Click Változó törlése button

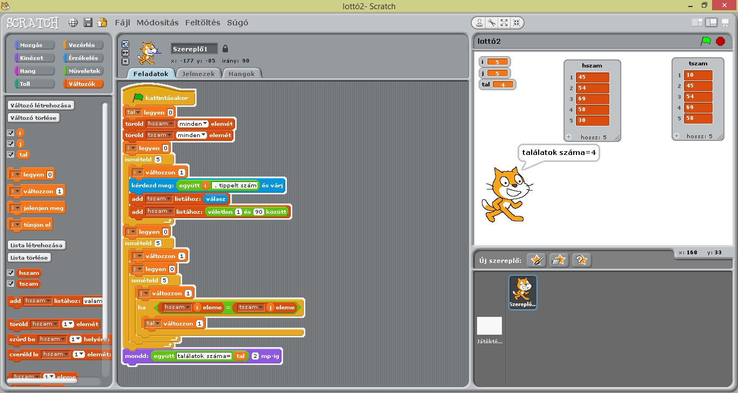click(33, 118)
